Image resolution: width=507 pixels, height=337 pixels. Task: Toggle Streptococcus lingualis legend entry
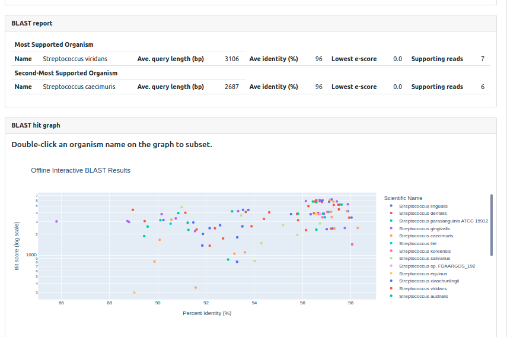[x=423, y=206]
